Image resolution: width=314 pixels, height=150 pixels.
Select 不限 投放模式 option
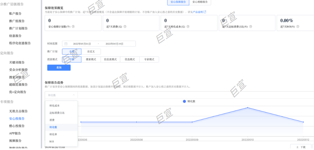click(x=72, y=59)
